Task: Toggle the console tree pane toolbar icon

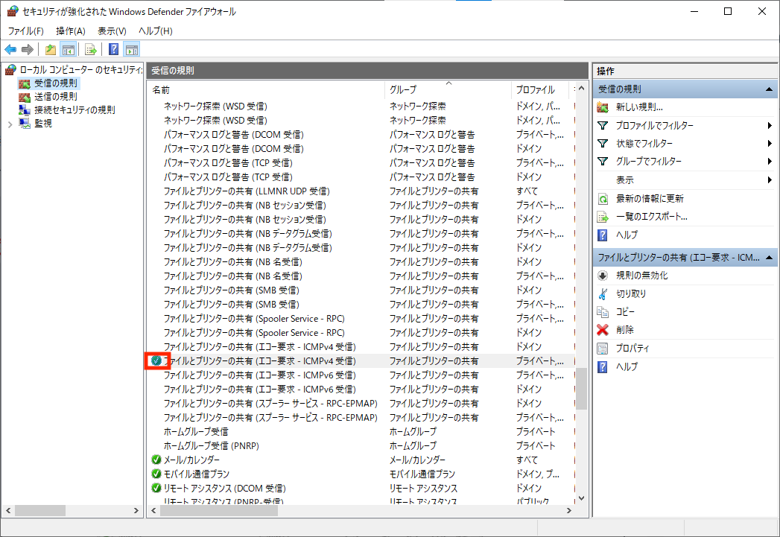Action: pyautogui.click(x=68, y=49)
